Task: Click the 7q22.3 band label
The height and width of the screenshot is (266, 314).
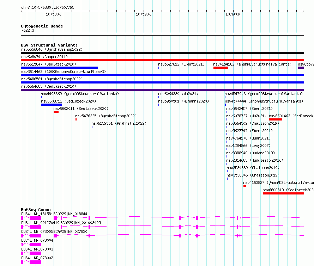Action: pos(28,30)
